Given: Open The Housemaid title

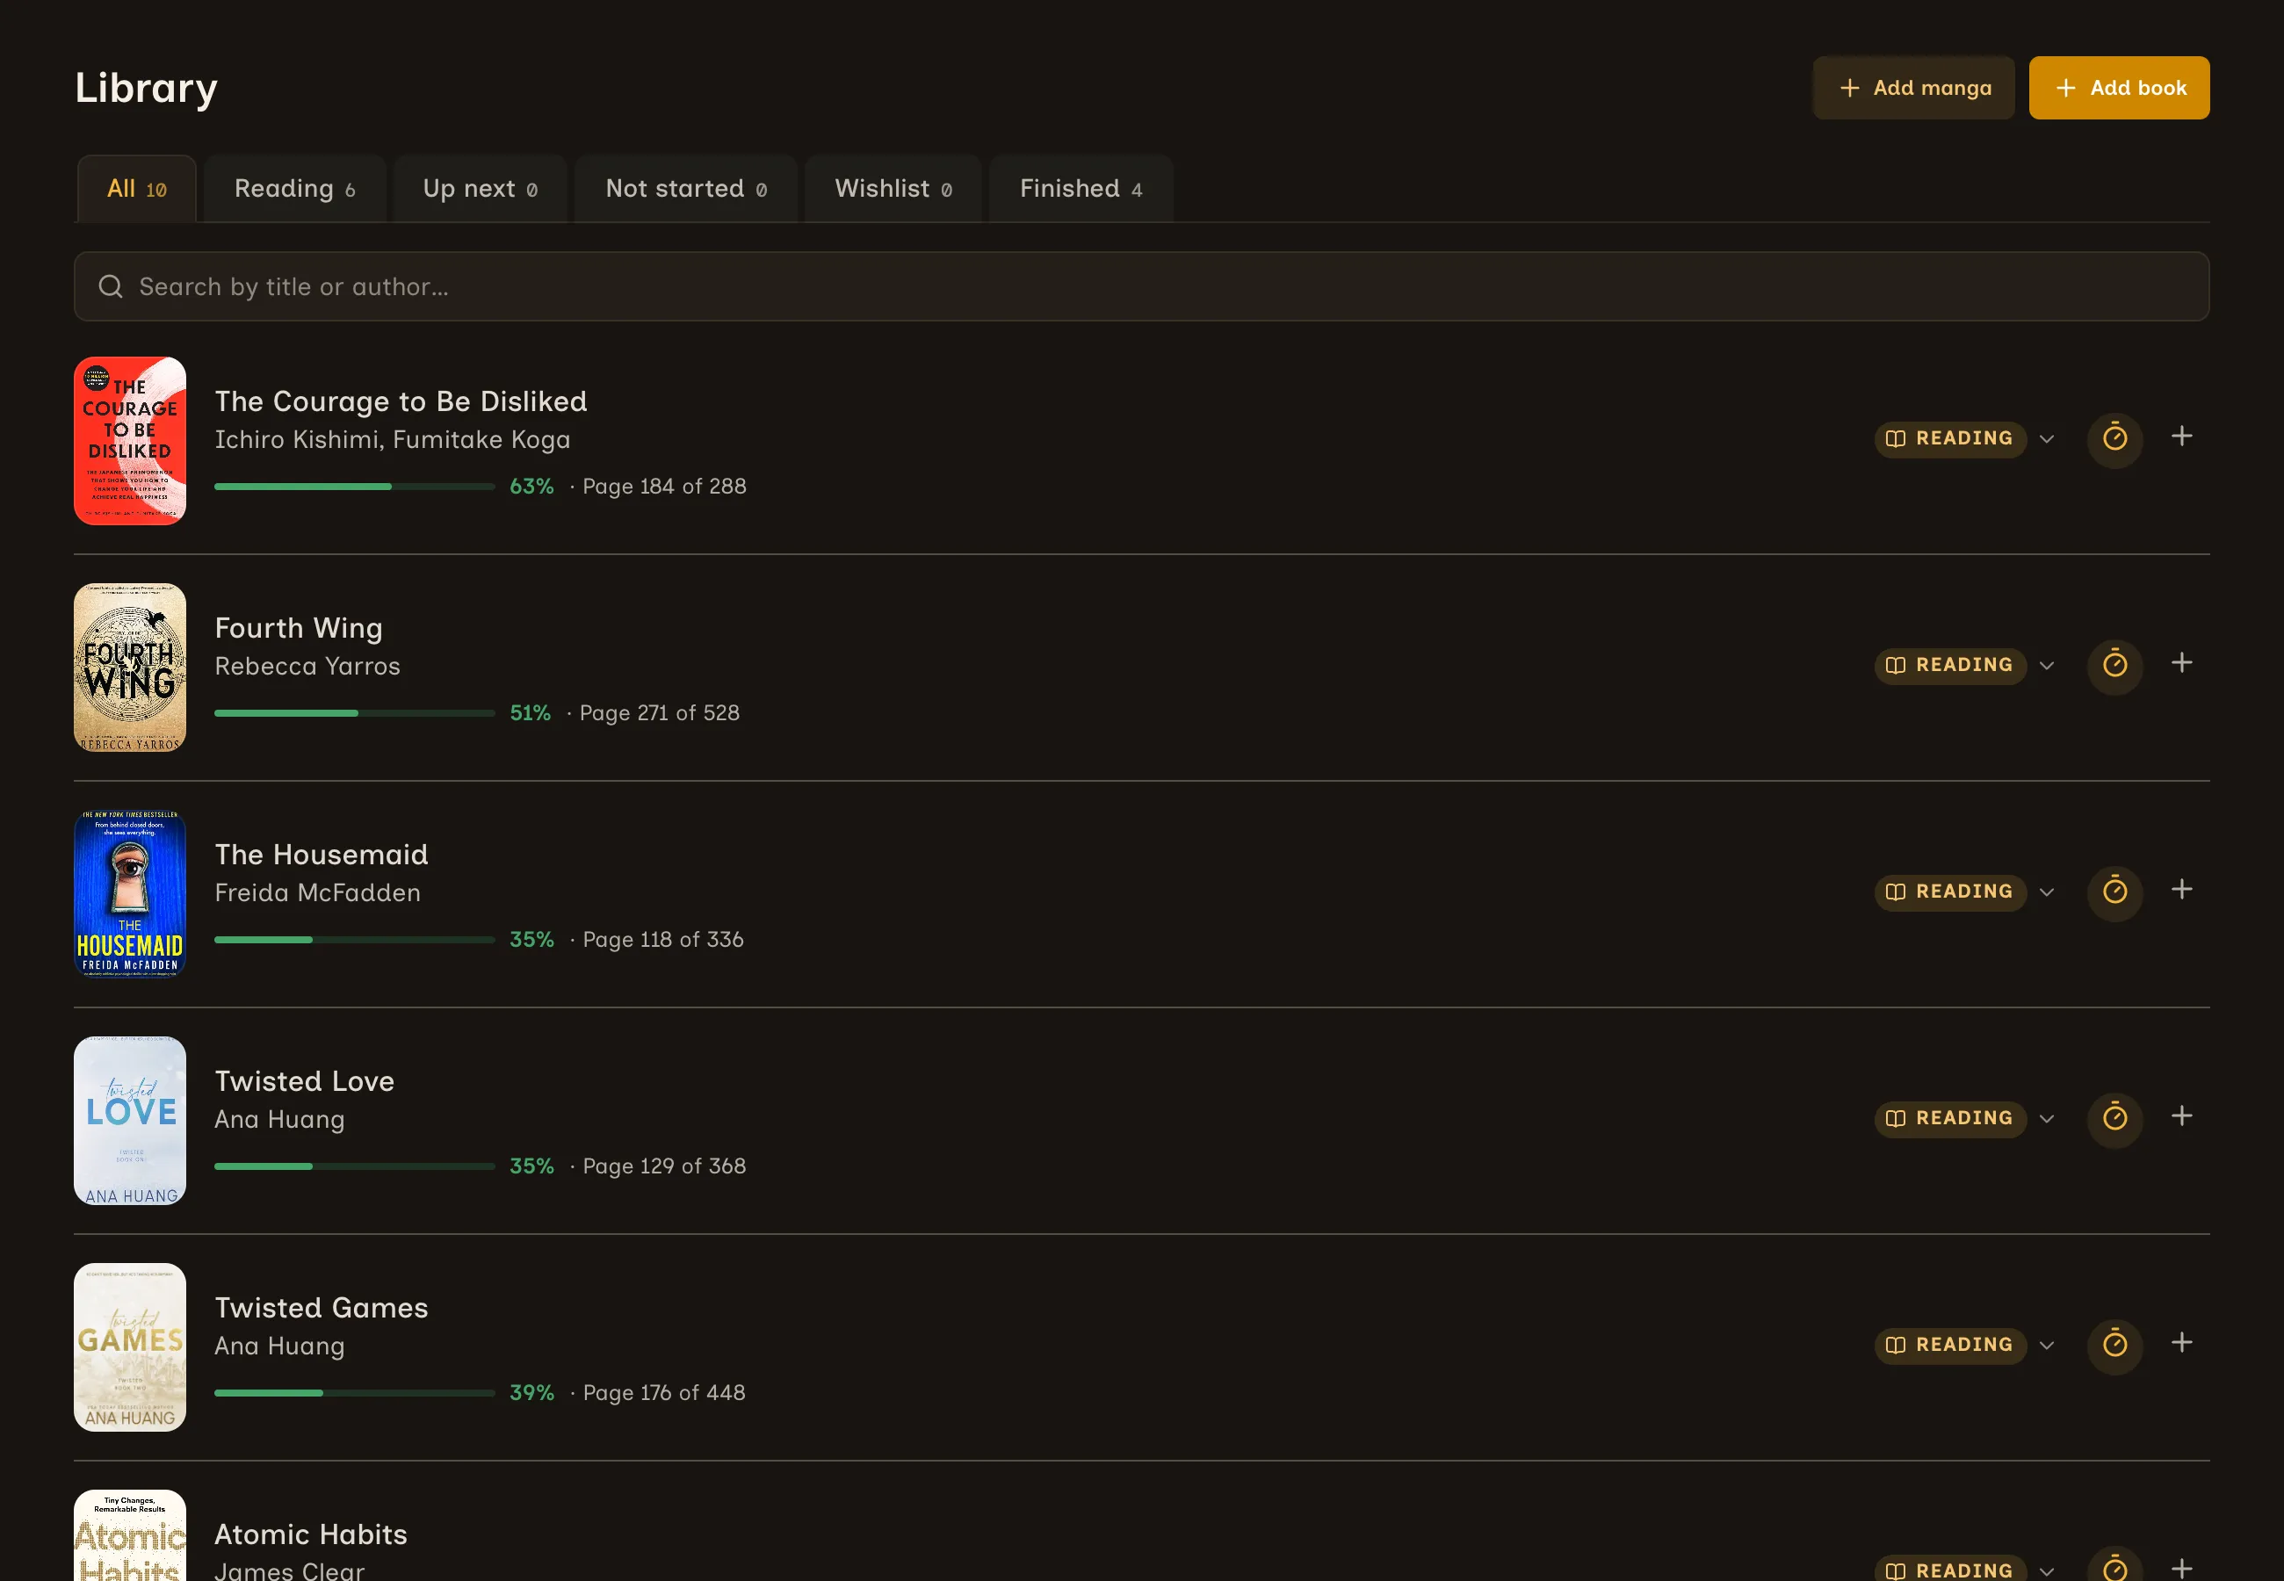Looking at the screenshot, I should [x=322, y=854].
